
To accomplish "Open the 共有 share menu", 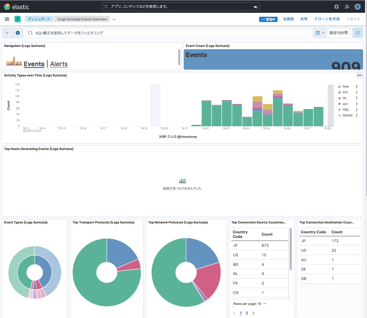I will point(304,19).
